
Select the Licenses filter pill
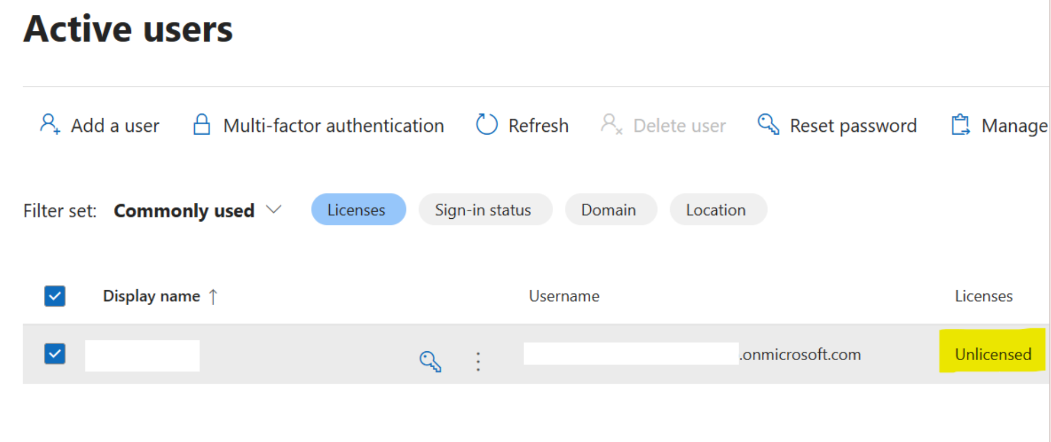[x=358, y=209]
